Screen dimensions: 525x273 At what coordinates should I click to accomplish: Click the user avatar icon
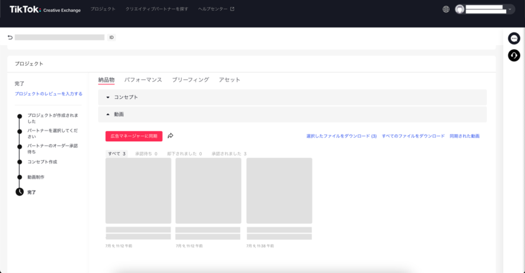[460, 9]
